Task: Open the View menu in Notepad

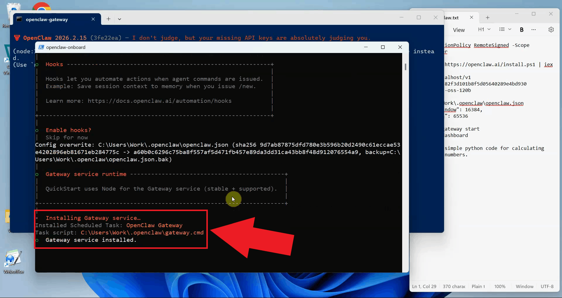Action: click(x=459, y=30)
